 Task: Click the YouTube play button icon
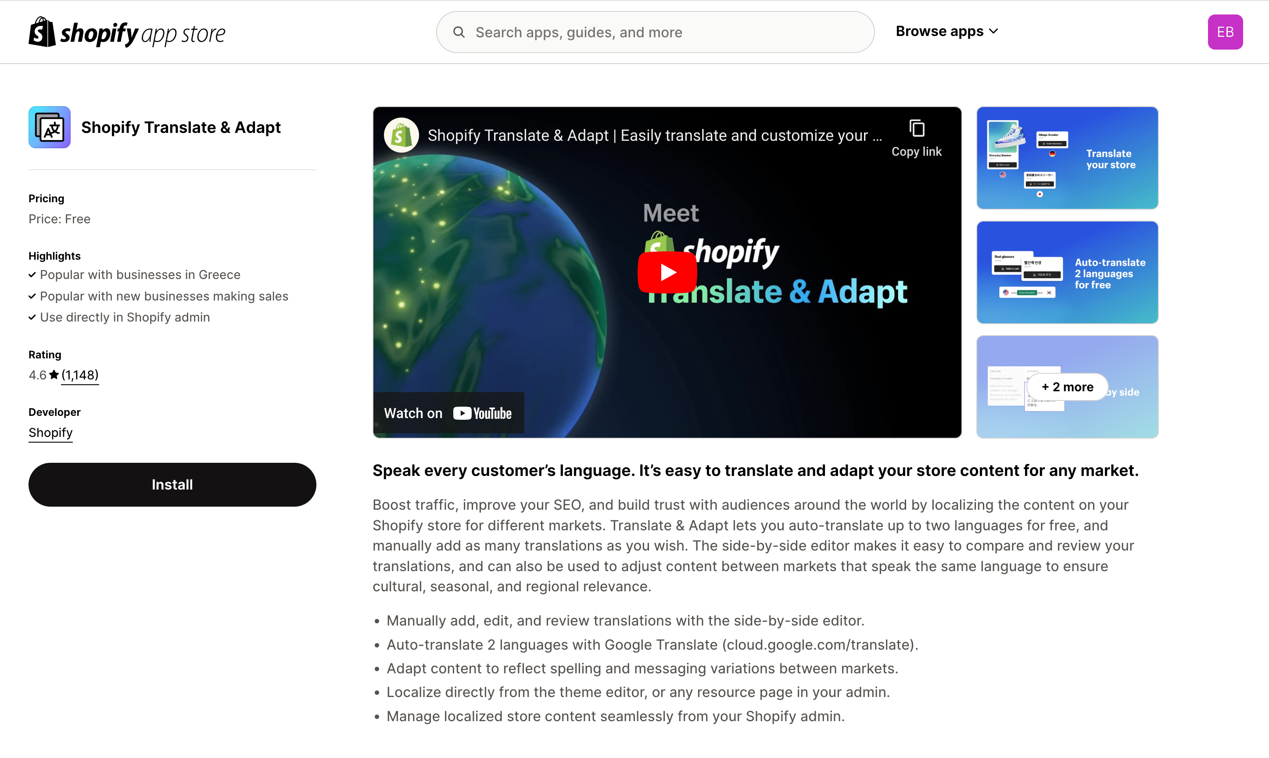point(667,272)
